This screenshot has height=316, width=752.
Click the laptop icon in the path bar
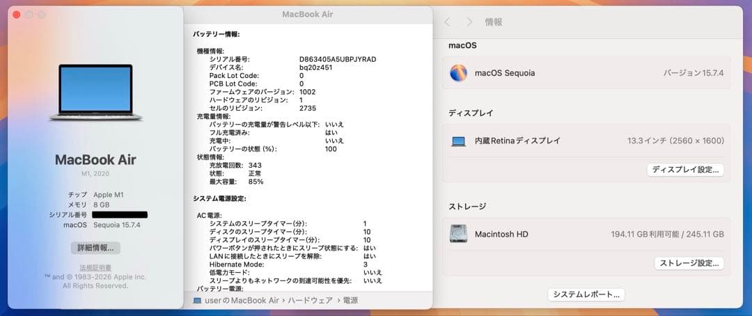click(x=197, y=301)
